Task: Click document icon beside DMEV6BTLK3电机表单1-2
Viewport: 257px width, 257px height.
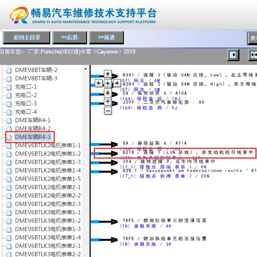Action: tap(9, 221)
